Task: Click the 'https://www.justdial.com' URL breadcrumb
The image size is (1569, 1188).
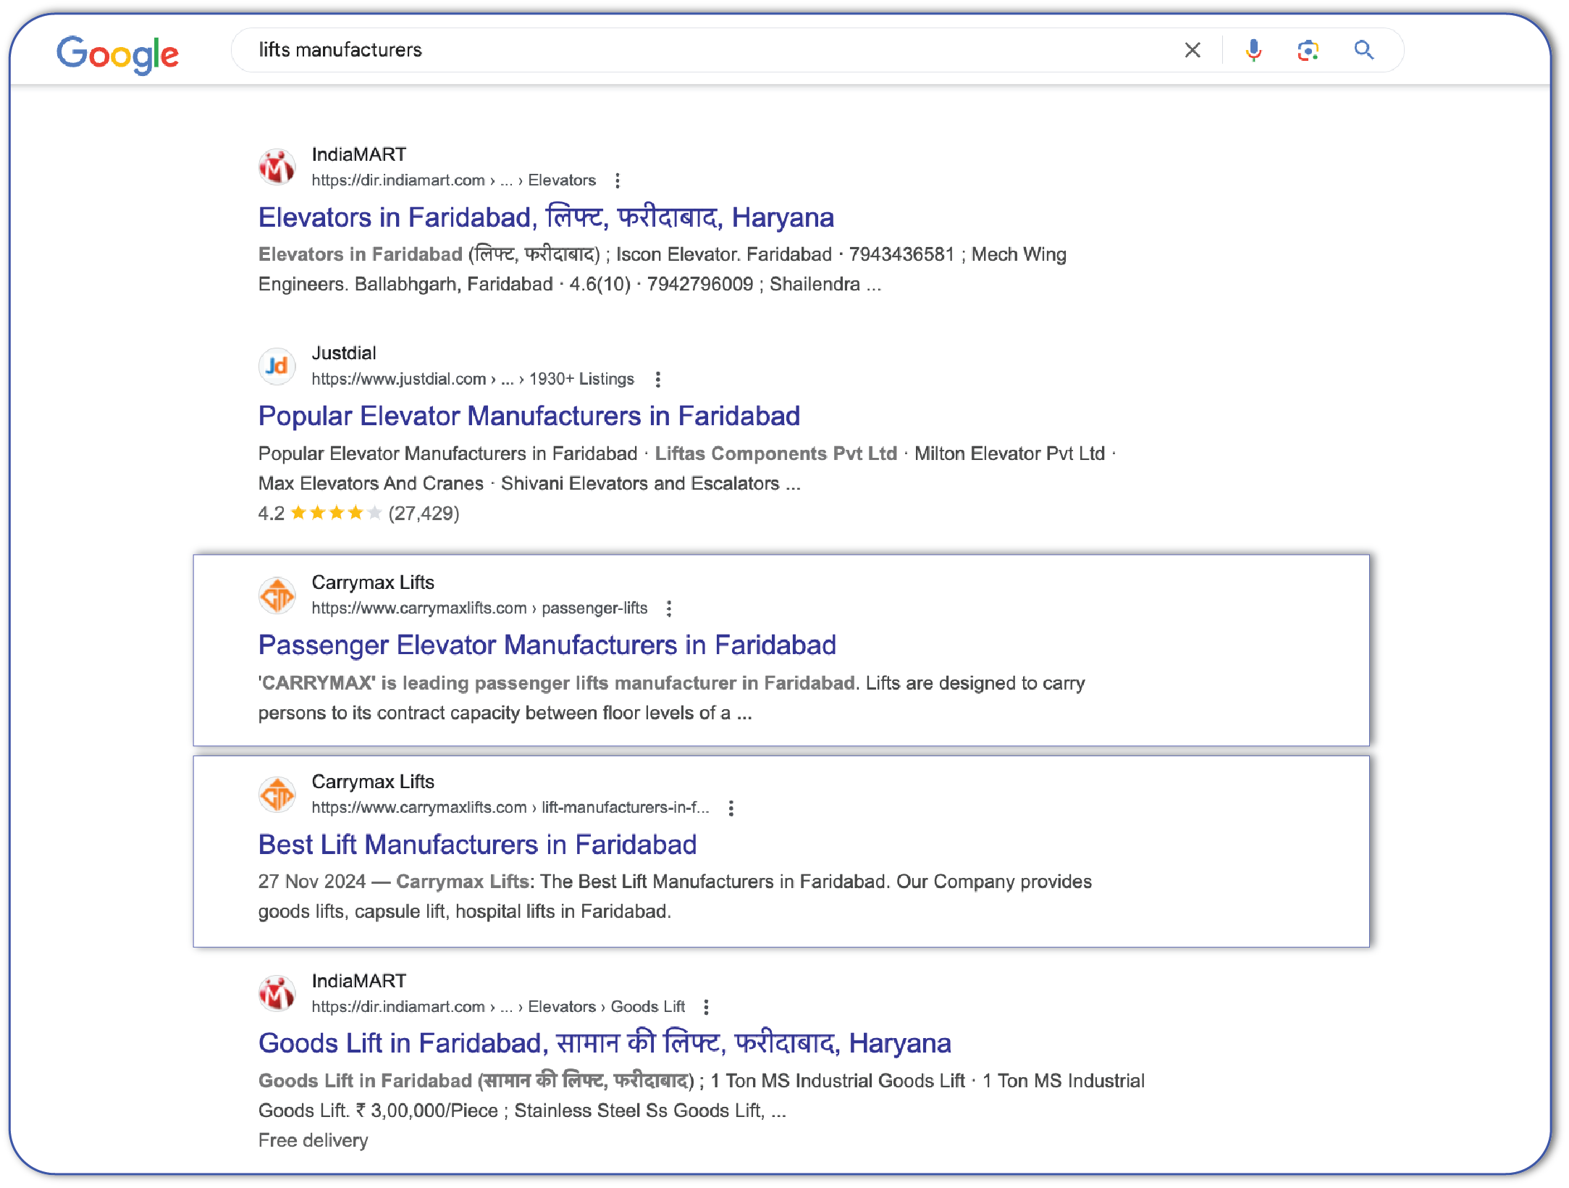Action: click(x=473, y=379)
